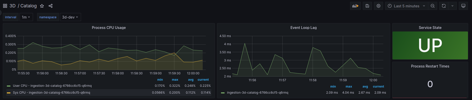Click the Catalog dashboard title

point(28,6)
